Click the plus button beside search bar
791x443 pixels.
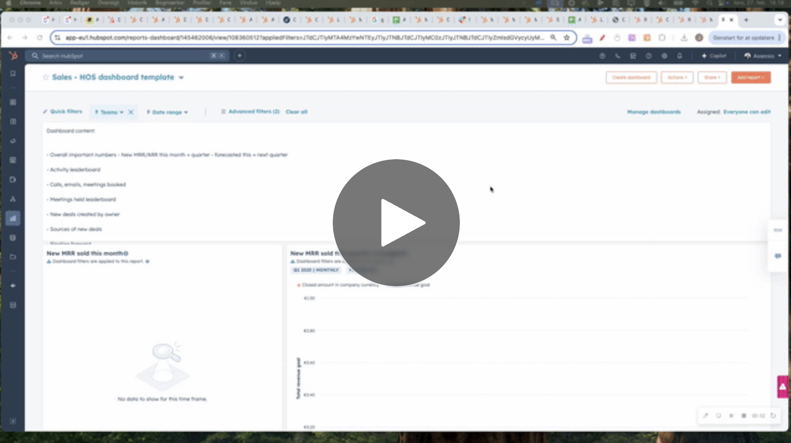[x=239, y=56]
